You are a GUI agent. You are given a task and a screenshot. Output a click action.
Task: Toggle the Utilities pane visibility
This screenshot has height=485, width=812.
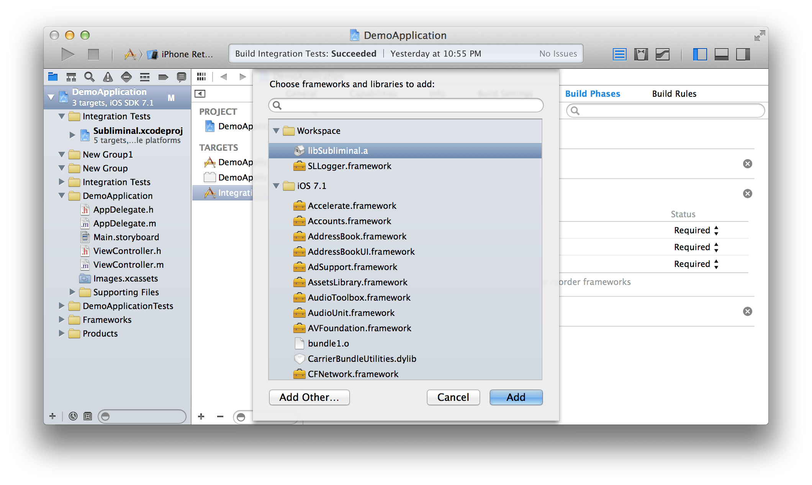[743, 54]
